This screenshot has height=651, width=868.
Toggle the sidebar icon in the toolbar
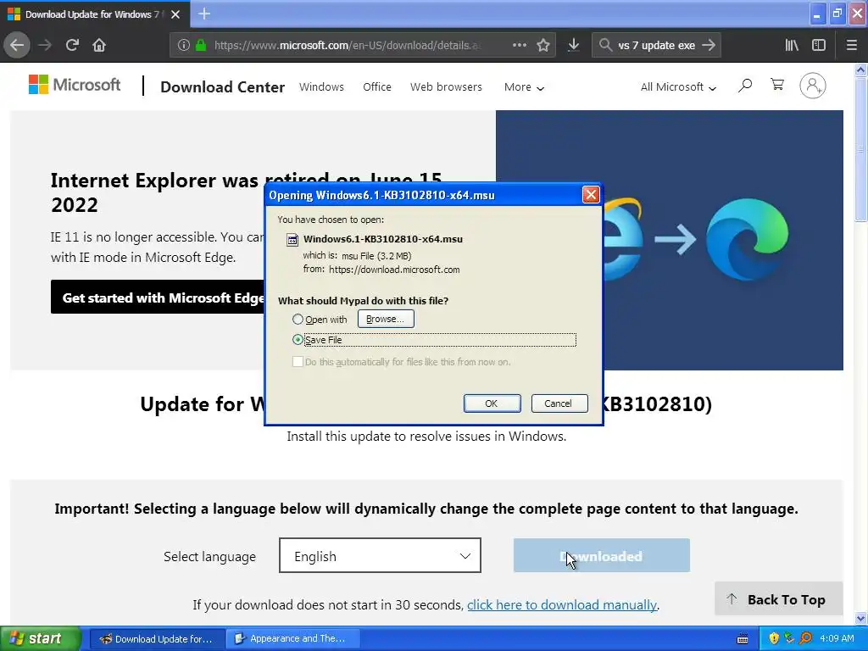(819, 45)
